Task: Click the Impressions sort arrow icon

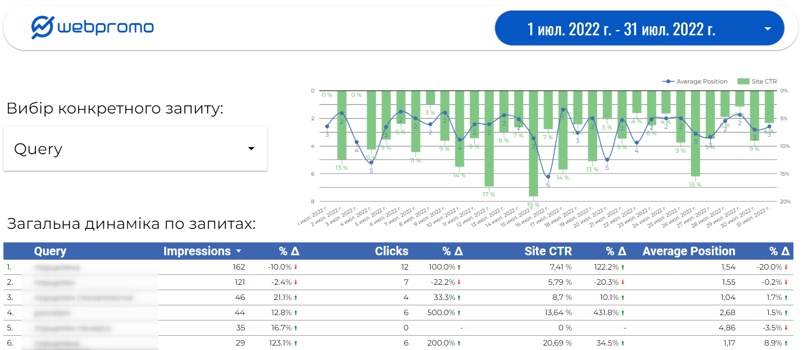Action: (x=238, y=251)
